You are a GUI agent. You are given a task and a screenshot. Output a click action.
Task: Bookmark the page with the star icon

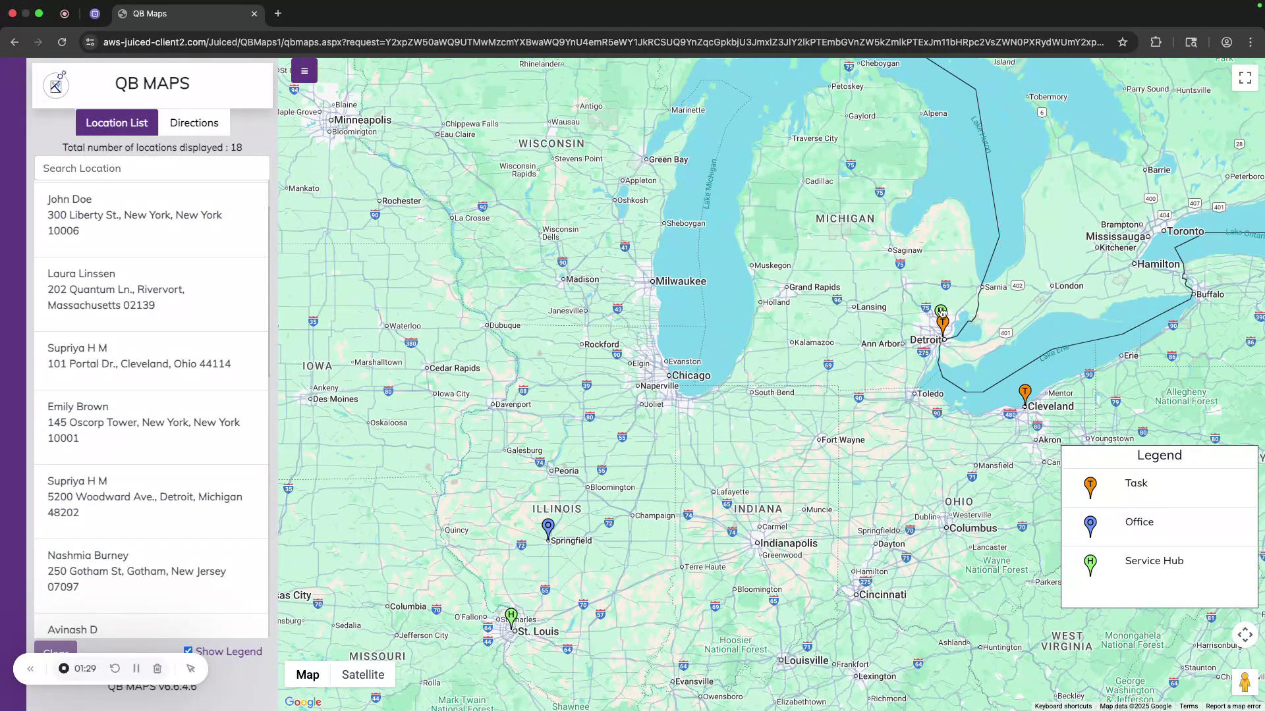(1122, 41)
